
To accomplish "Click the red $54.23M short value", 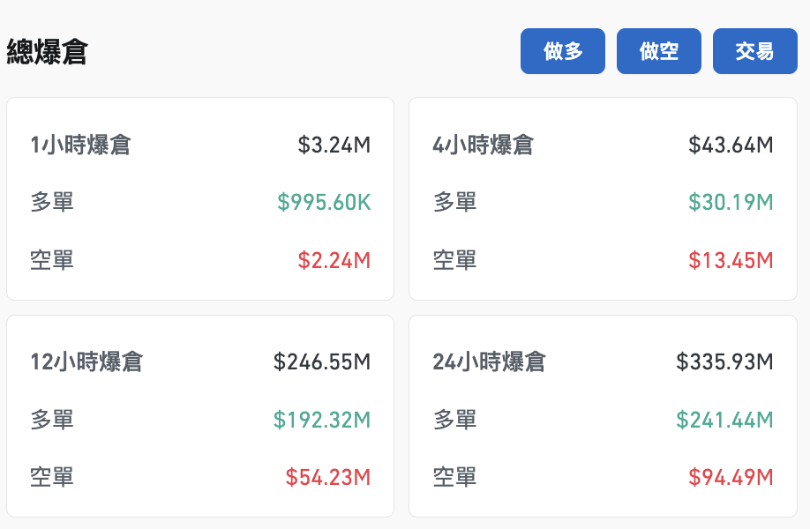I will pos(328,477).
